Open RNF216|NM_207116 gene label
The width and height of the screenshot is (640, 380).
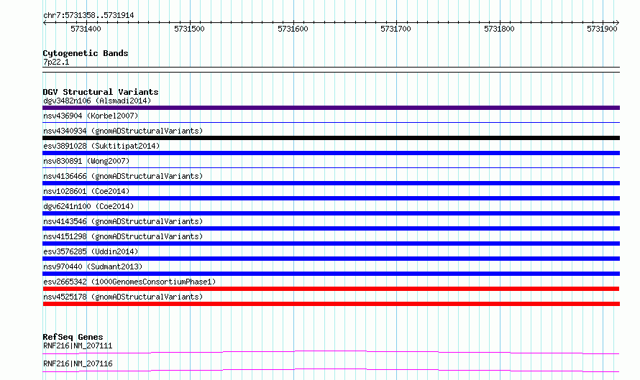(x=78, y=363)
